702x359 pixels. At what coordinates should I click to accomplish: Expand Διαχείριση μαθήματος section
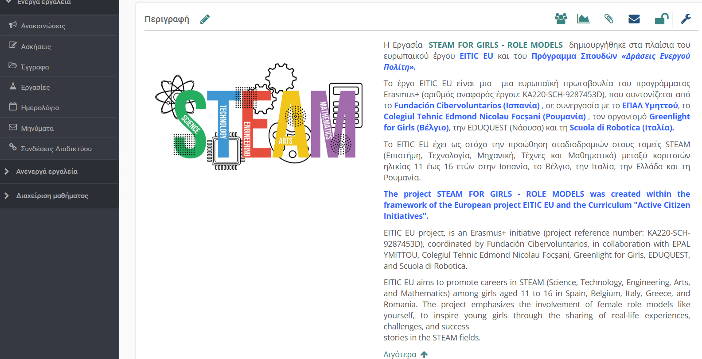[59, 196]
